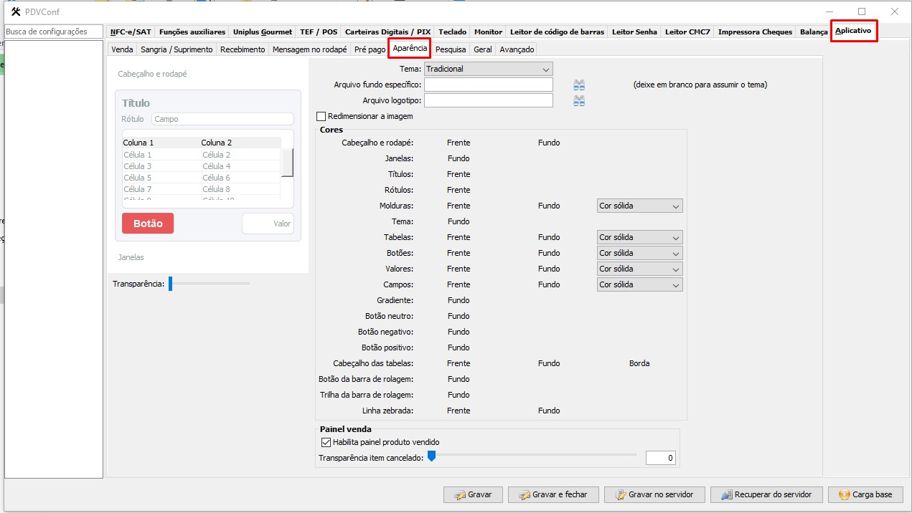Viewport: 912px width, 513px height.
Task: Click Botão positivo Fundo color
Action: coord(459,347)
